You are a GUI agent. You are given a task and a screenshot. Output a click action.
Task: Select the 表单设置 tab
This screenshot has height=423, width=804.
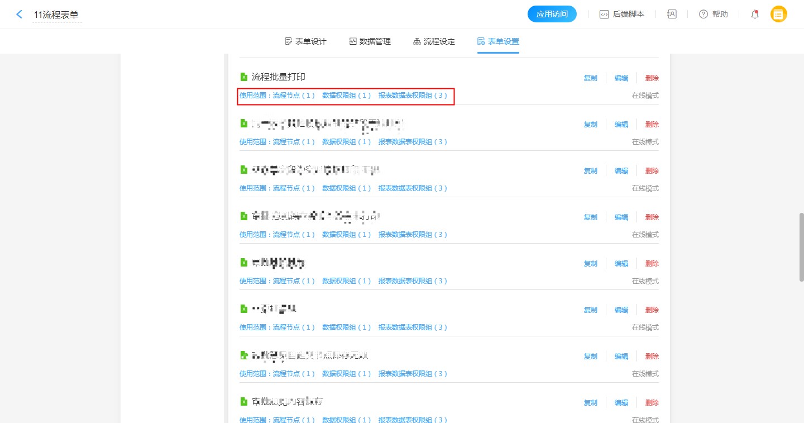click(x=498, y=41)
